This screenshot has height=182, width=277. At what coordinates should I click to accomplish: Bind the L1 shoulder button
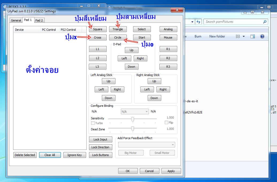(x=98, y=49)
